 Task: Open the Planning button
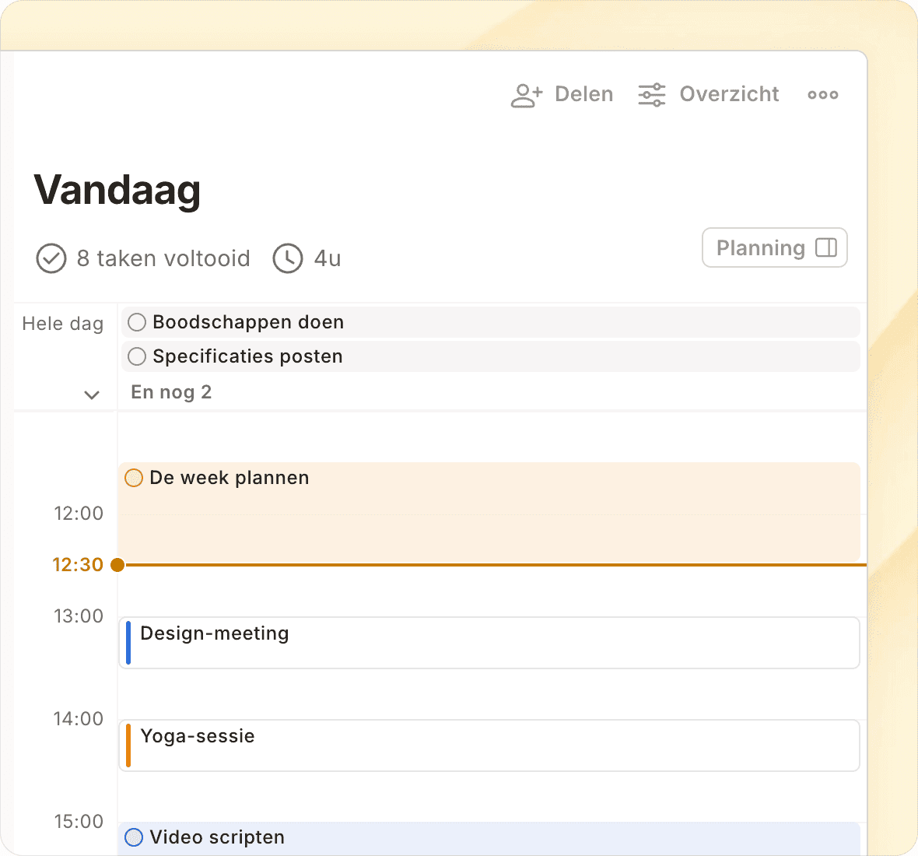[761, 248]
